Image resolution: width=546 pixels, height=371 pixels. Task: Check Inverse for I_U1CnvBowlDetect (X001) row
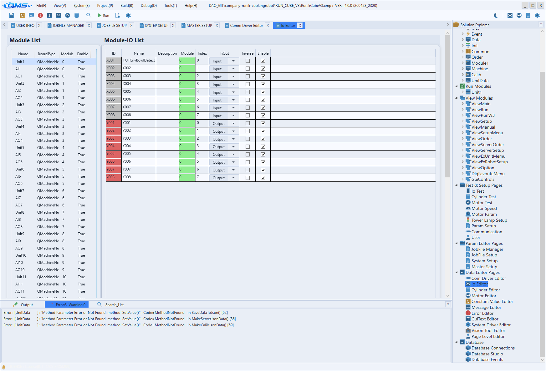click(x=247, y=61)
